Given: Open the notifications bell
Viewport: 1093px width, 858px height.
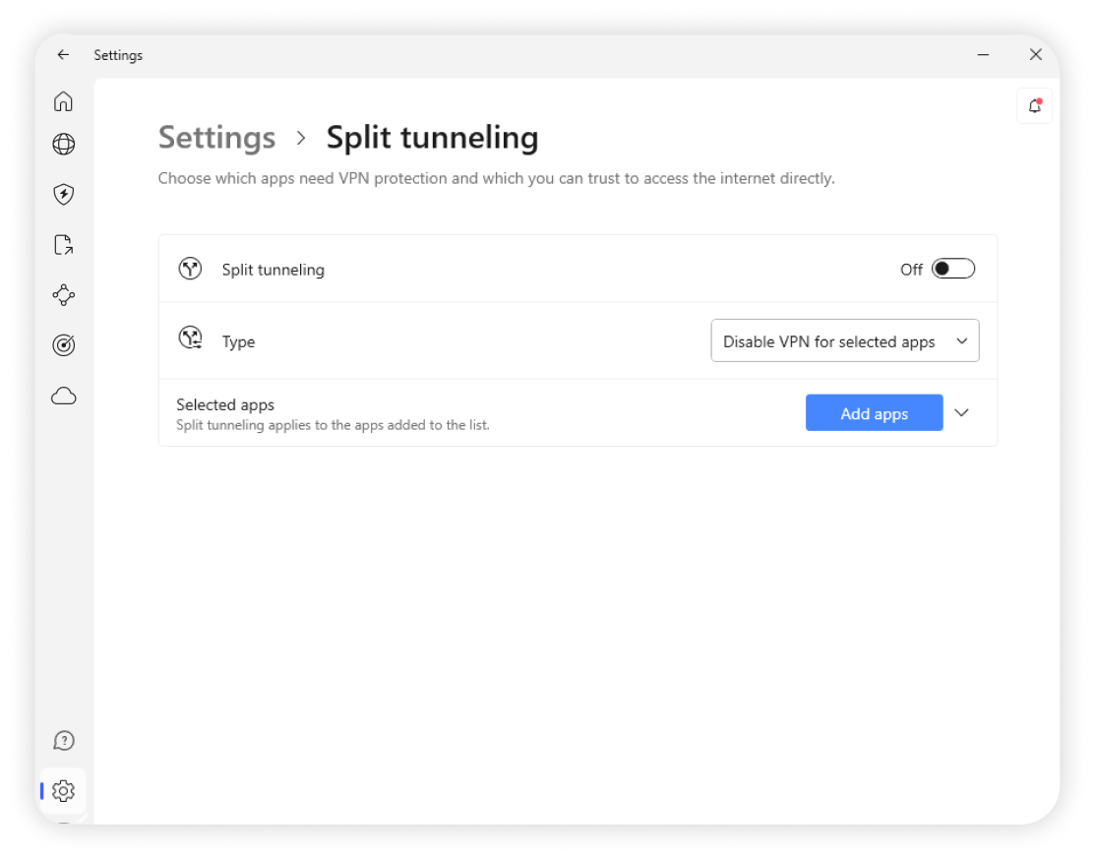Looking at the screenshot, I should point(1034,106).
